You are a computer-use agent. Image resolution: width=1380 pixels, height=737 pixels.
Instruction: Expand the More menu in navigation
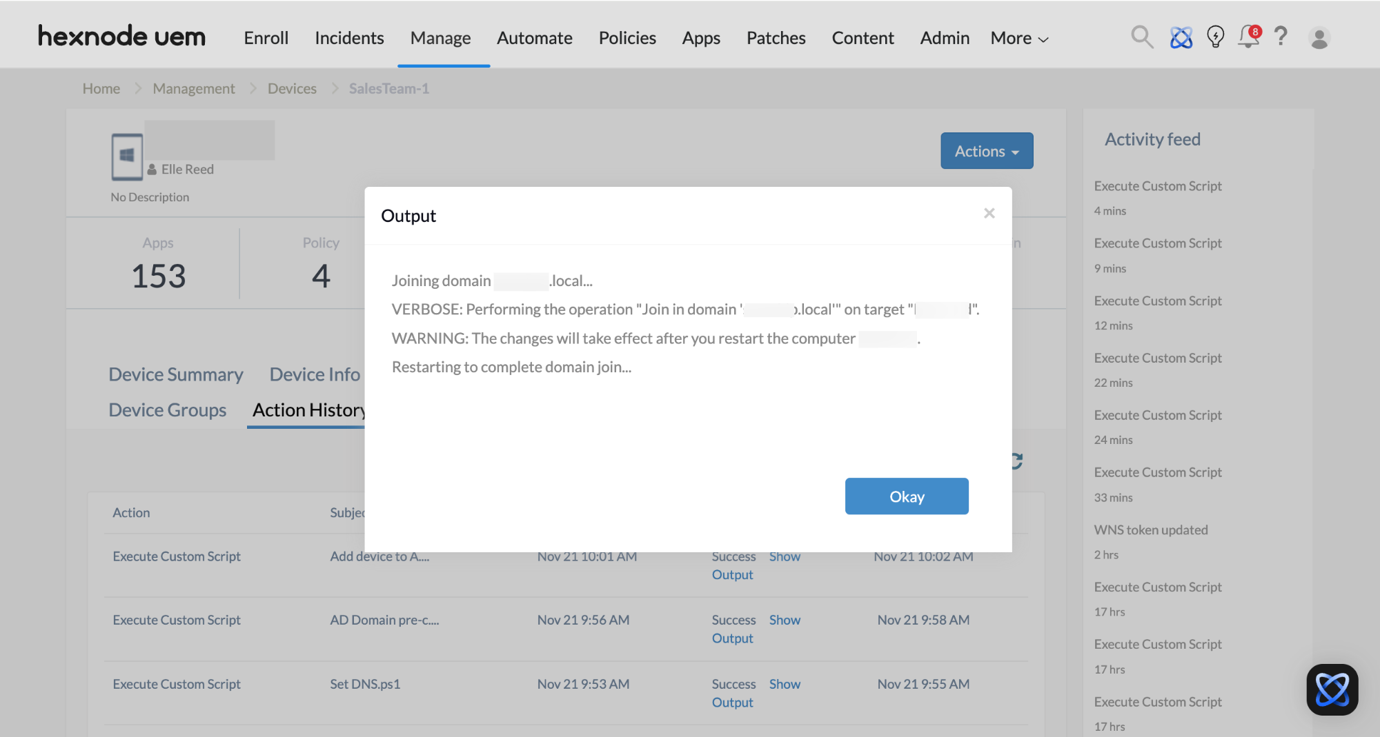(1019, 39)
